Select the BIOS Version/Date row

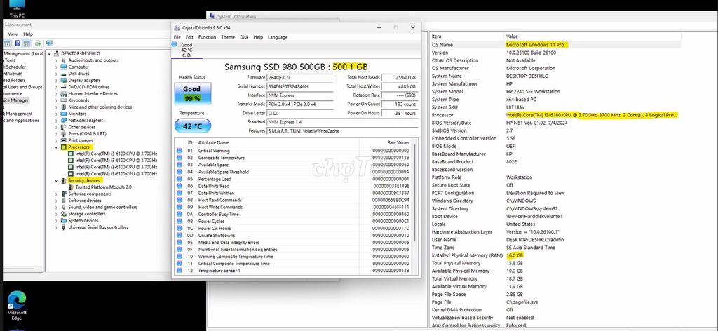tap(555, 123)
